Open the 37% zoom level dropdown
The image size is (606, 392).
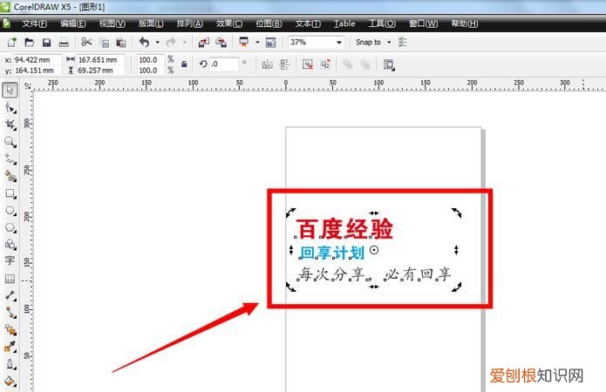point(339,42)
